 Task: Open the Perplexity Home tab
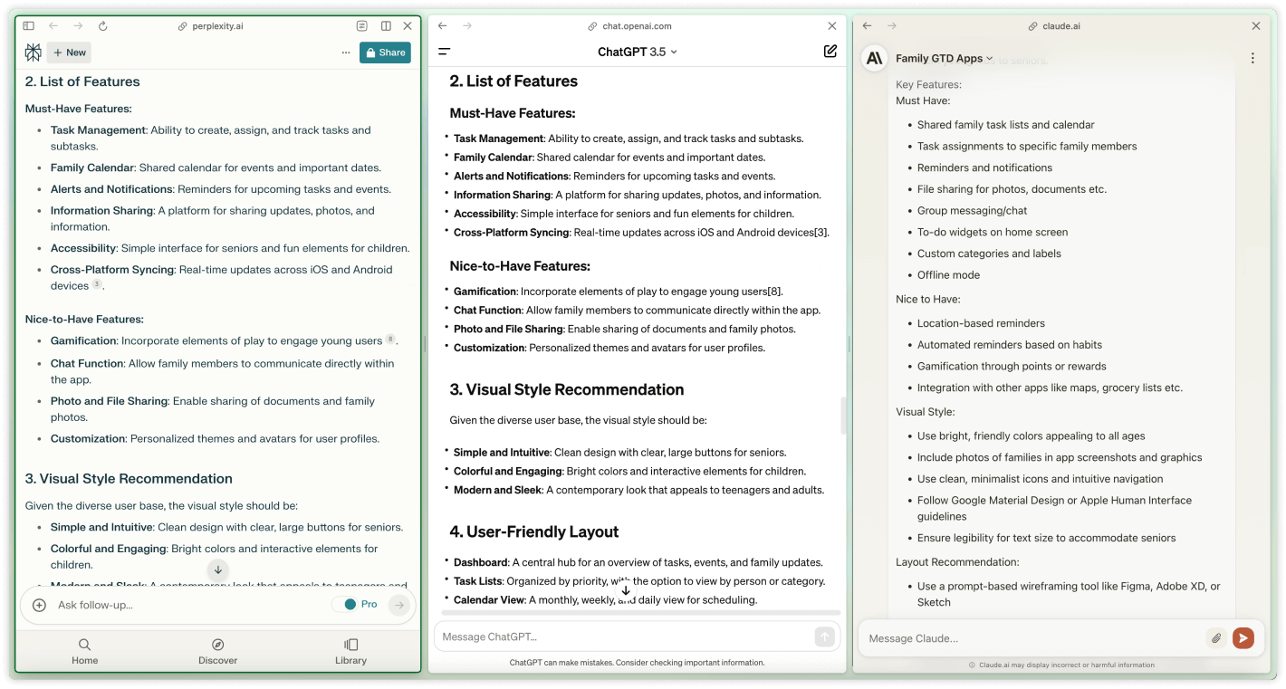(x=84, y=652)
